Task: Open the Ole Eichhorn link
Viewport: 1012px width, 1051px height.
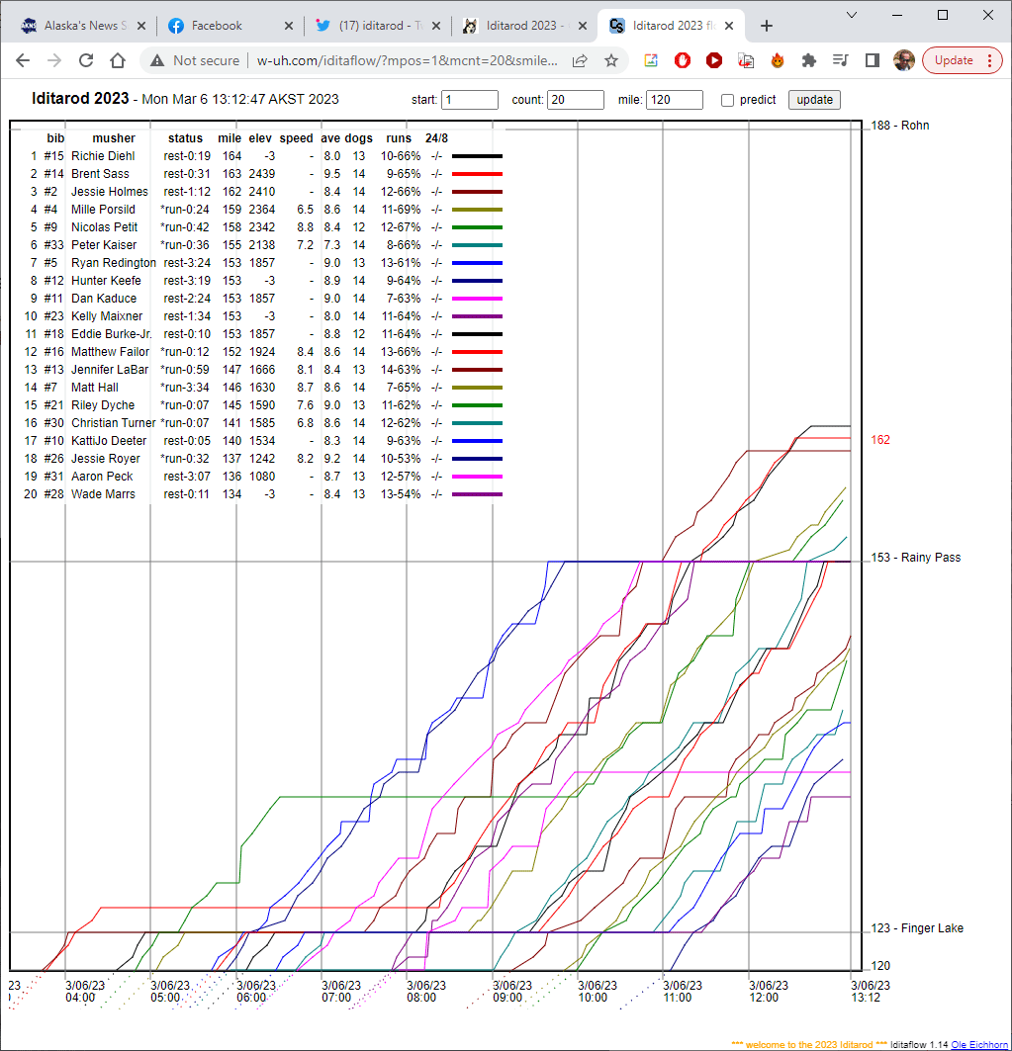Action: point(979,1044)
